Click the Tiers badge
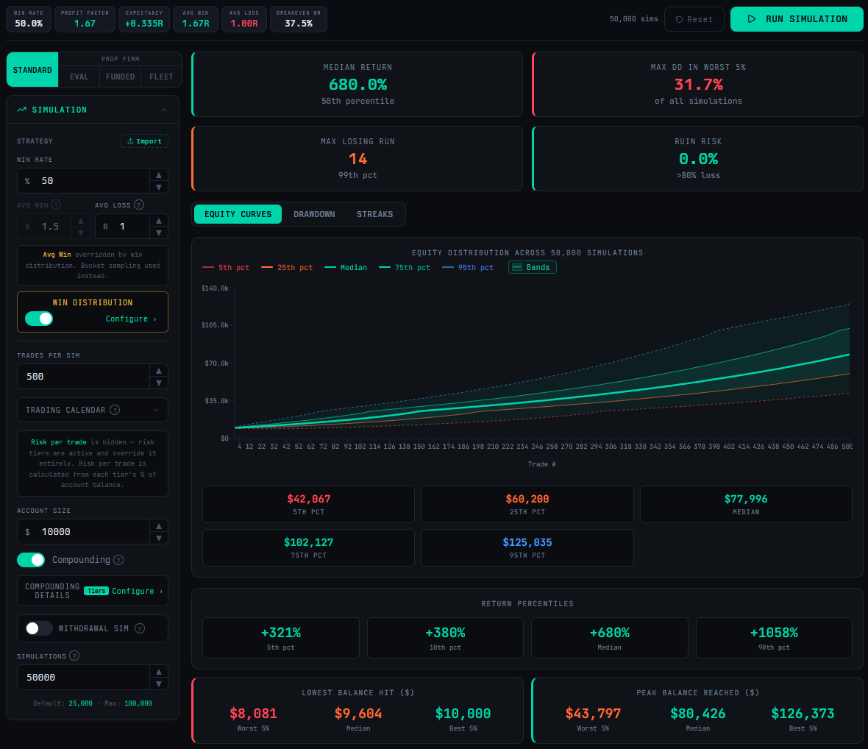The width and height of the screenshot is (868, 749). 96,591
